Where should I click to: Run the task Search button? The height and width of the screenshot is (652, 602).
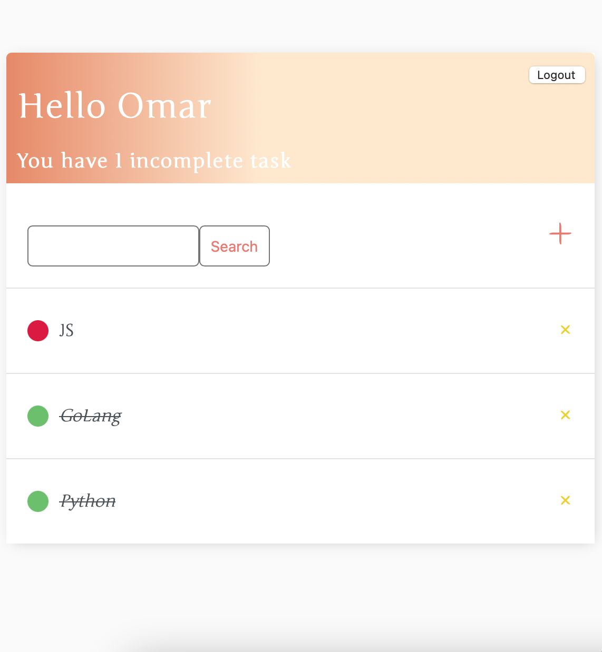point(235,246)
